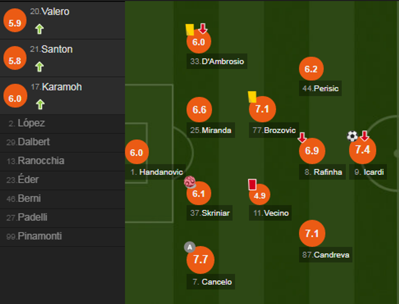Screen dimensions: 399x304
Task: Click Rafinha's red substitution arrow
Action: 302,138
